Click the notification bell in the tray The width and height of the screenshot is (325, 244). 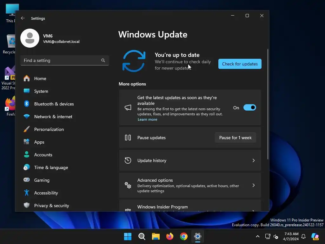(x=303, y=236)
